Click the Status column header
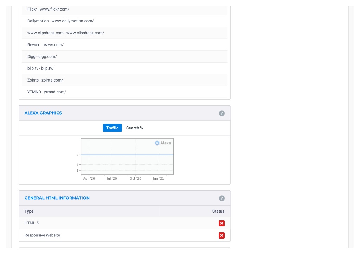 click(218, 211)
